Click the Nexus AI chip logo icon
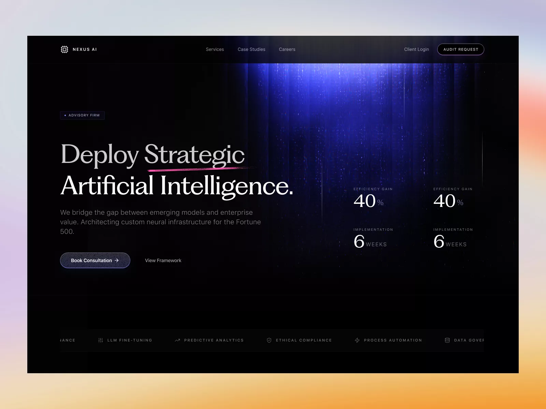 click(64, 49)
